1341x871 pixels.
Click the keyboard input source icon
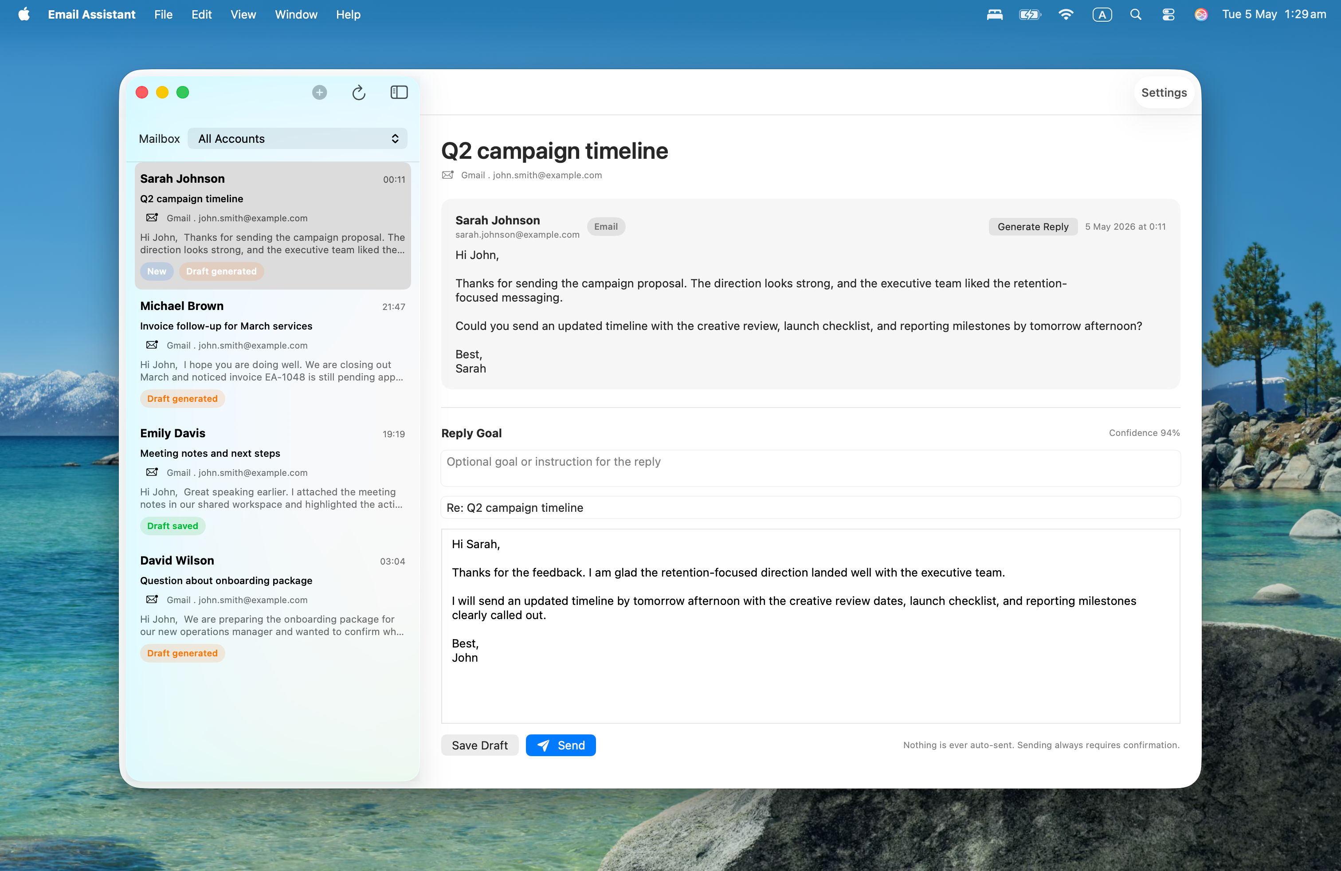tap(1102, 14)
